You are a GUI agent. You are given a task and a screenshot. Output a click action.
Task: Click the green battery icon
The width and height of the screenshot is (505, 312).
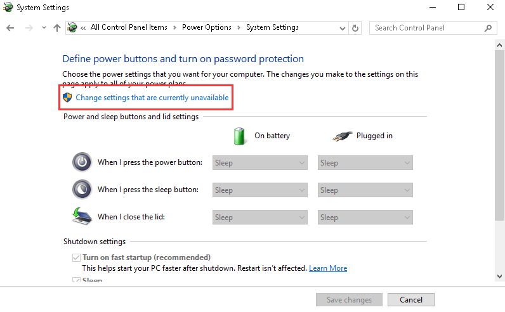[x=239, y=136]
